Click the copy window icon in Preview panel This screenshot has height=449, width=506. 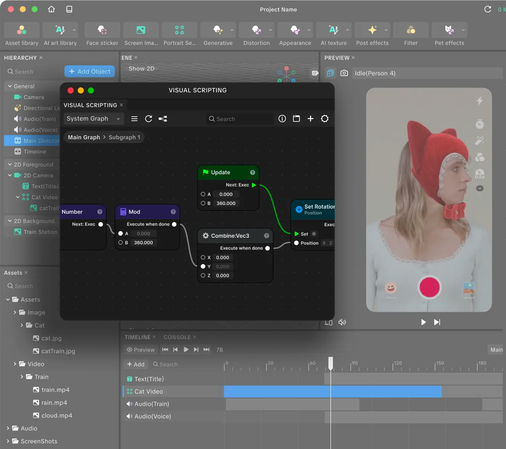point(330,73)
